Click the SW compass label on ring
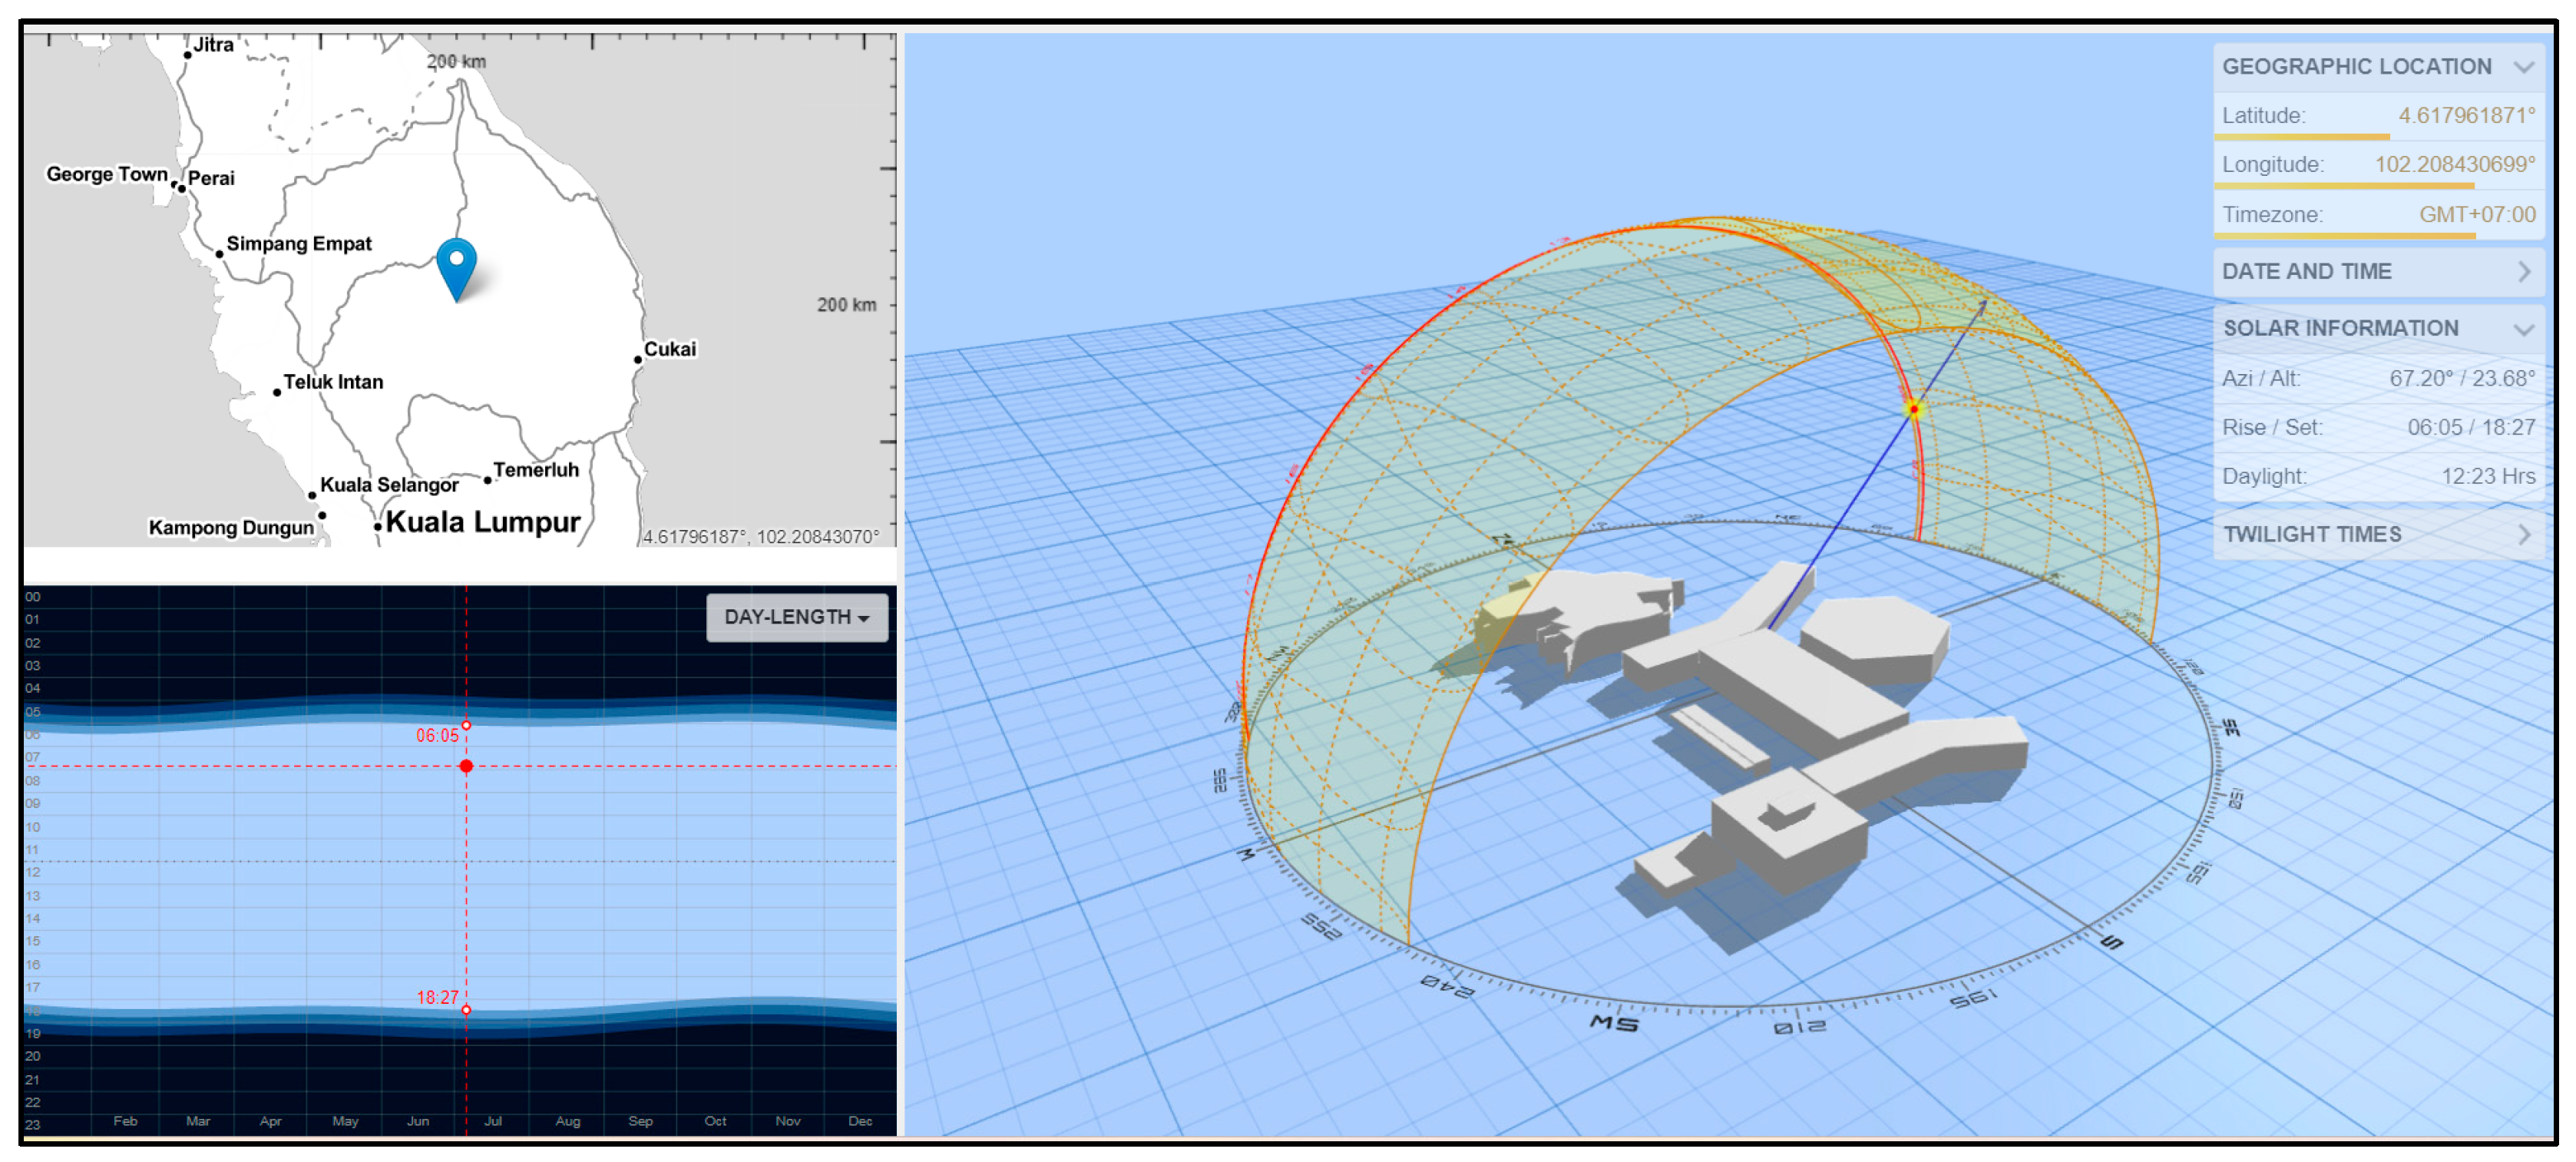The image size is (2576, 1162). point(1613,1022)
